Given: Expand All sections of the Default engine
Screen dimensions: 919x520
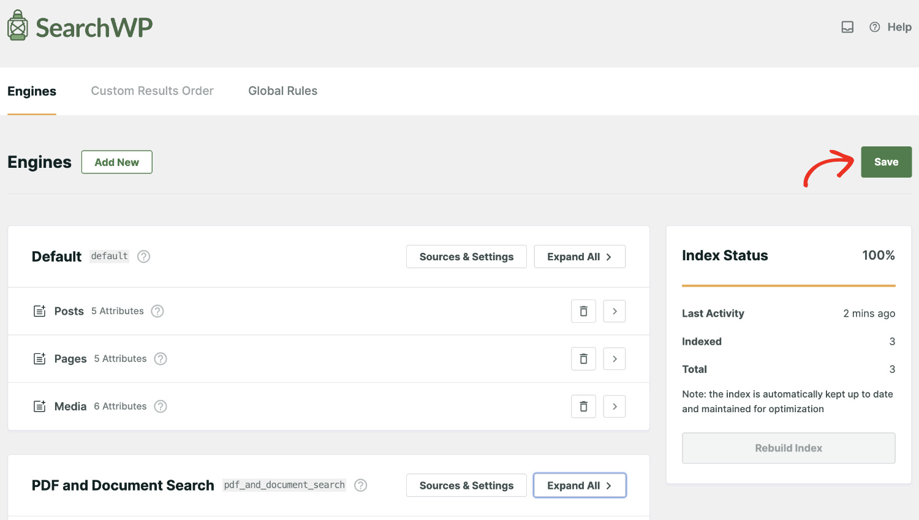Looking at the screenshot, I should 580,257.
